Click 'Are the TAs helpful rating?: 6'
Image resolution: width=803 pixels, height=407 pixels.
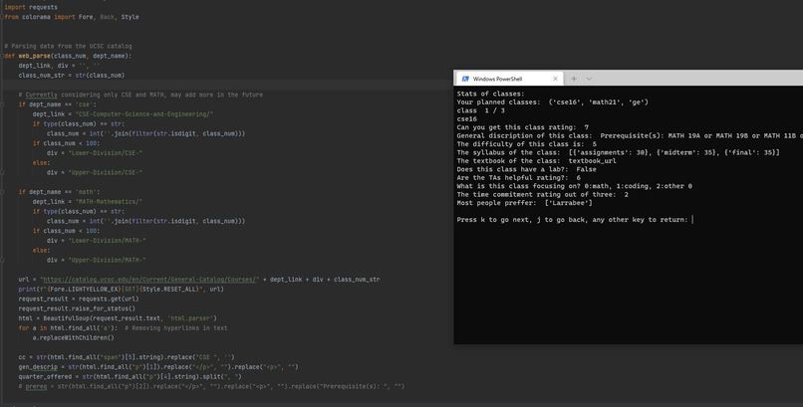[x=519, y=177]
